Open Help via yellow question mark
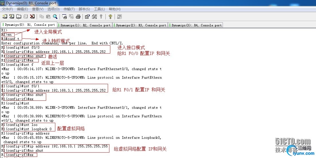Screen dimensions: 316x158 (x=110, y=17)
